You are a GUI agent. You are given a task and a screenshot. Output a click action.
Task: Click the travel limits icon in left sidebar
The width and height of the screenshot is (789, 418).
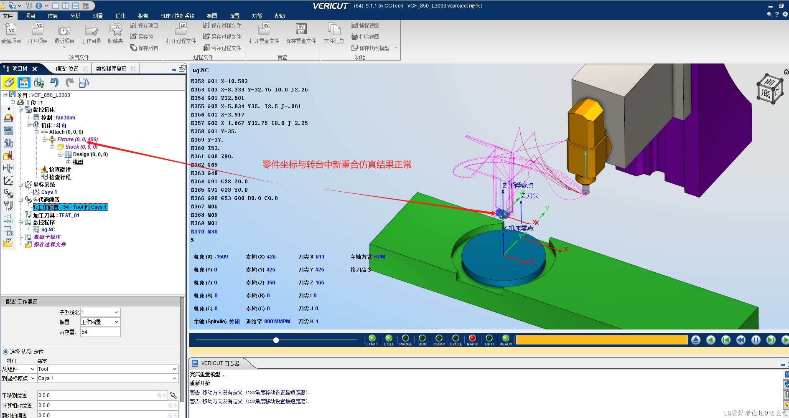(x=8, y=168)
